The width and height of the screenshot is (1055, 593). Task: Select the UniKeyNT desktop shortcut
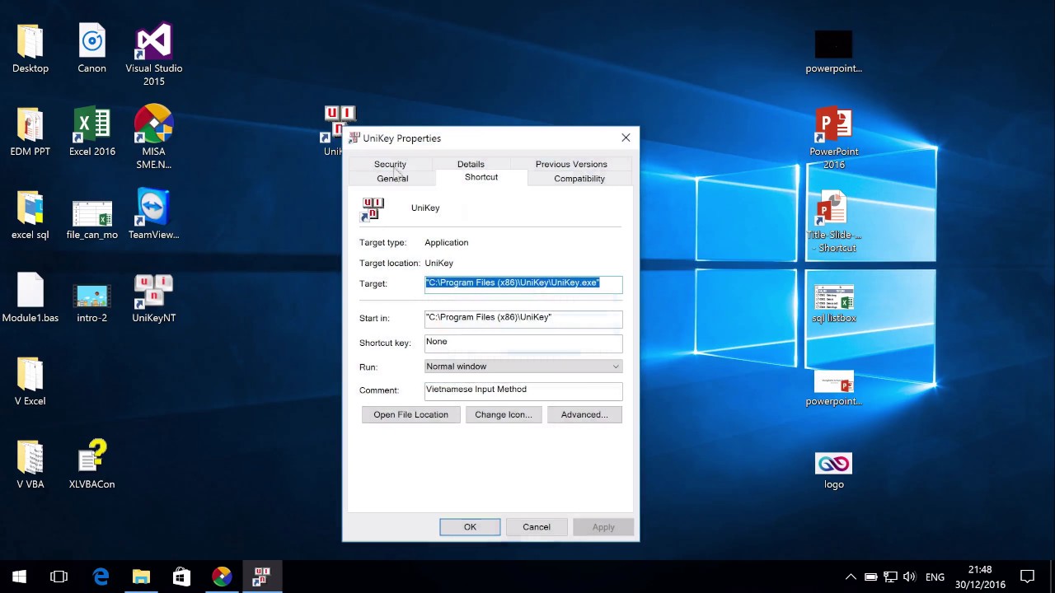[x=154, y=299]
